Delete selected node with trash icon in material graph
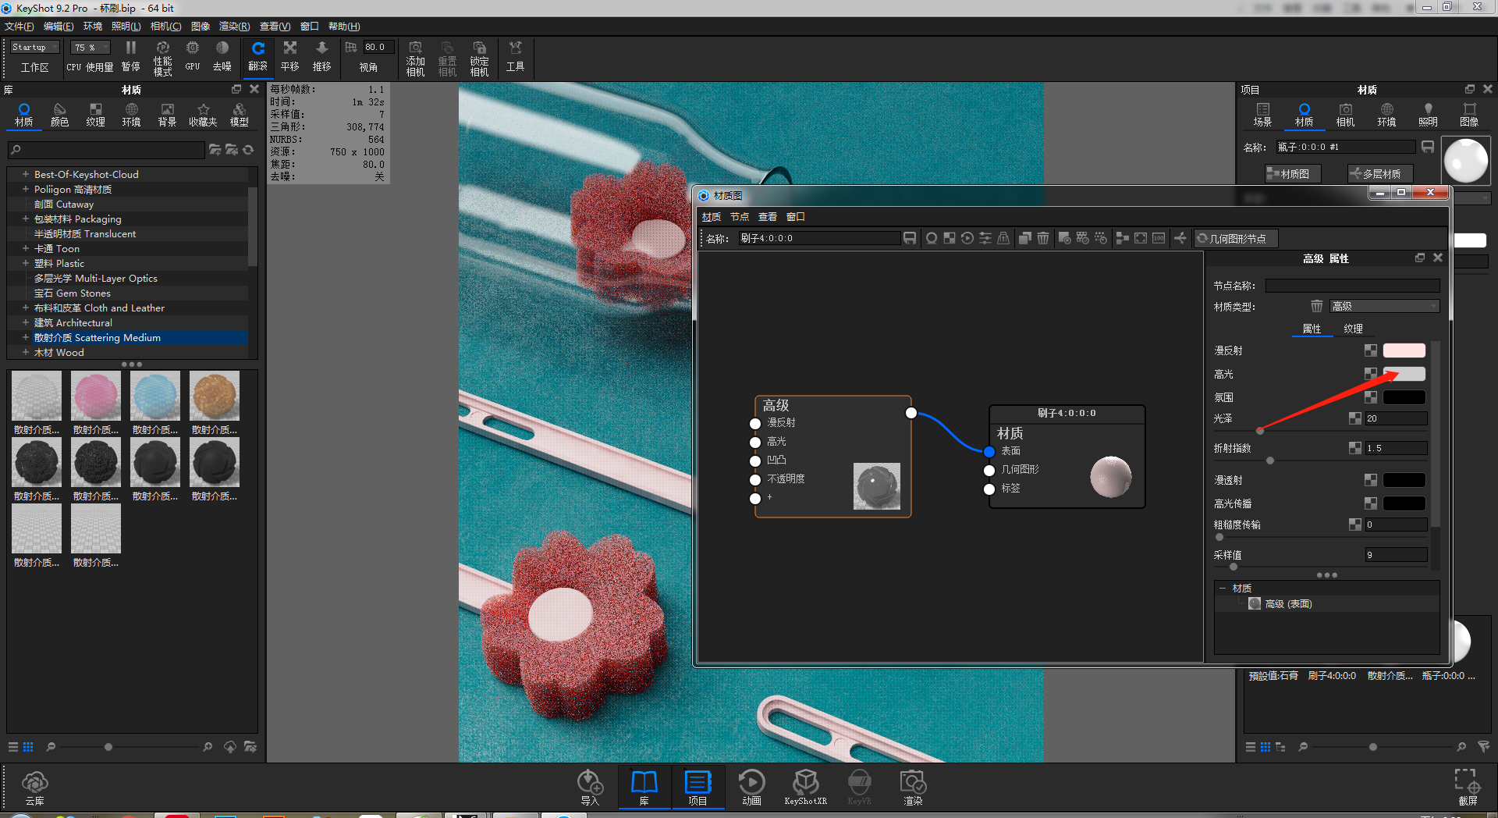The image size is (1498, 818). pyautogui.click(x=1044, y=238)
